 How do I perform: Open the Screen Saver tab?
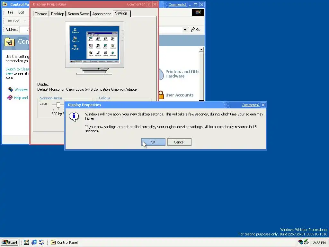tap(78, 14)
